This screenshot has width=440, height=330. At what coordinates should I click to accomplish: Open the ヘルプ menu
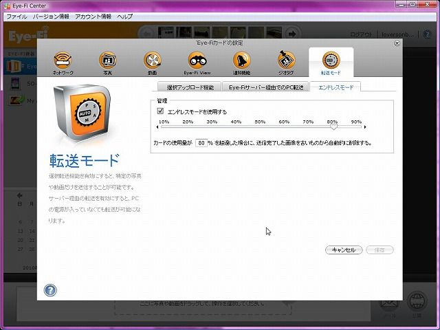coord(125,16)
